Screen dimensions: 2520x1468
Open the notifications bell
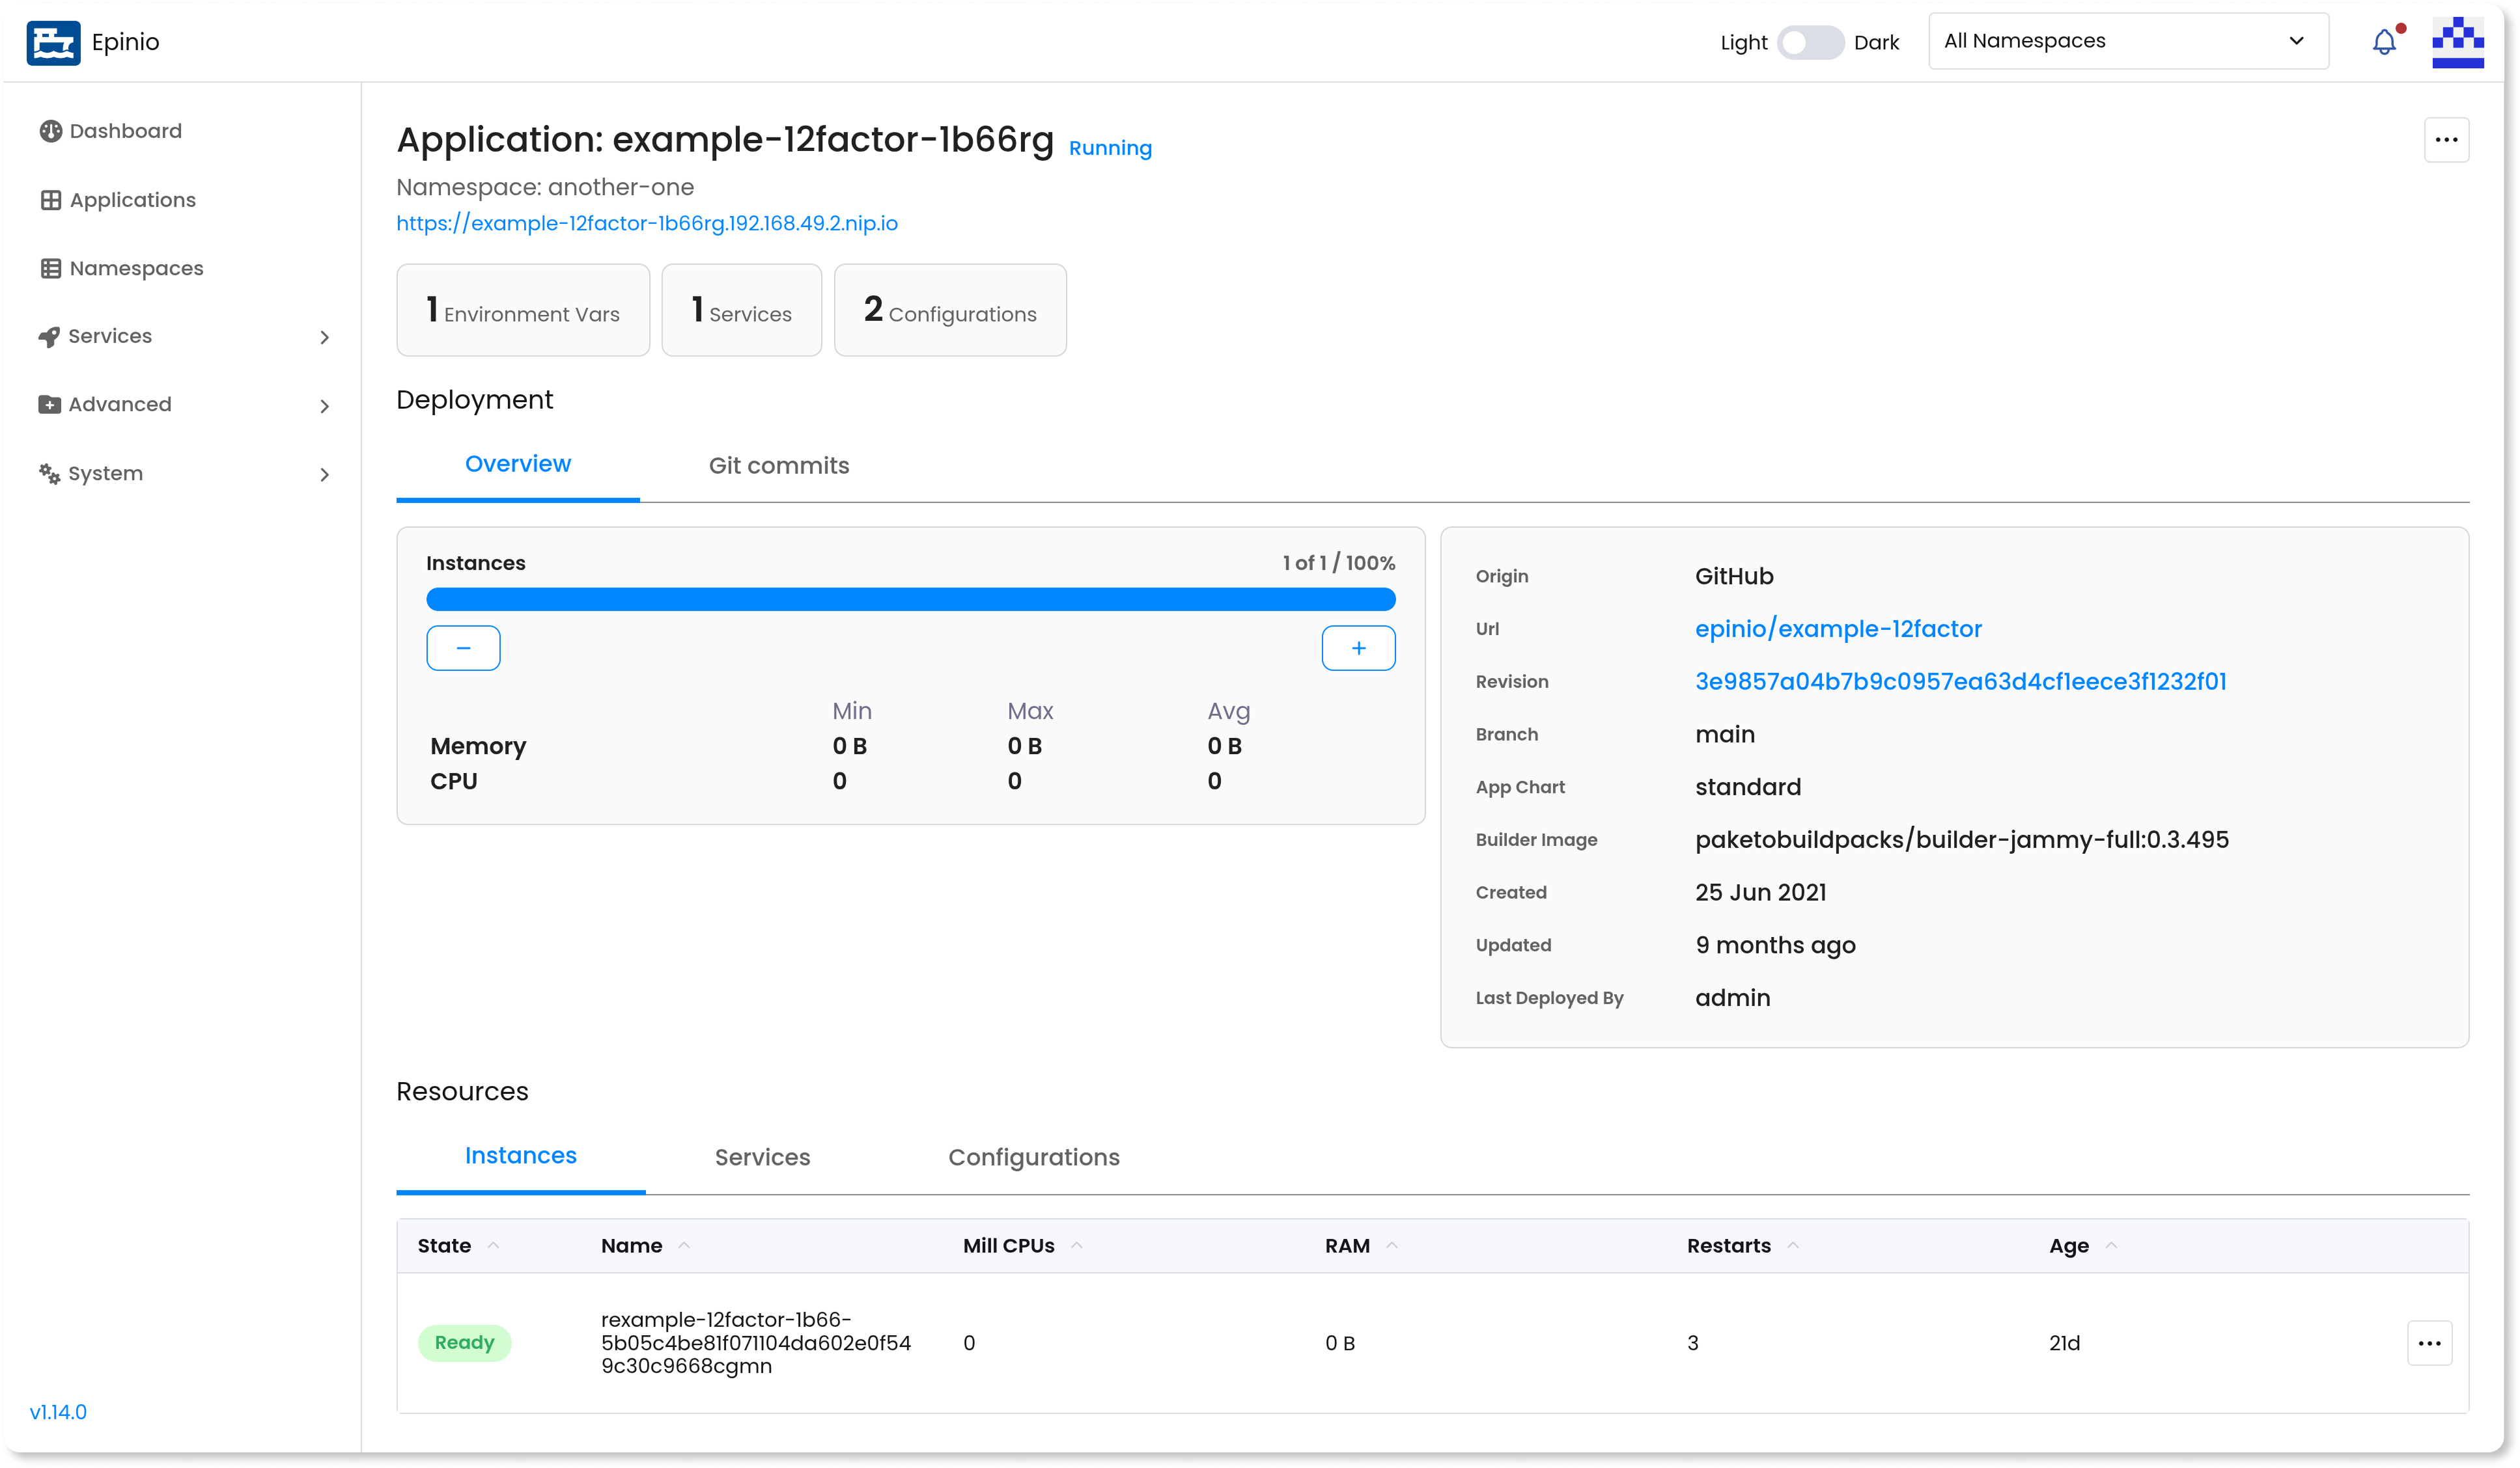2385,42
